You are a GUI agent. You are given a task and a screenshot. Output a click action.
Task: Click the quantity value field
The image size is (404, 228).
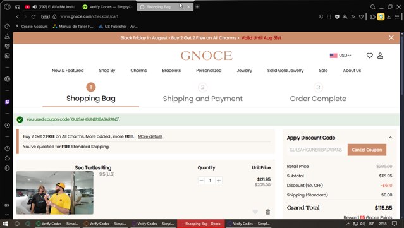(210, 181)
